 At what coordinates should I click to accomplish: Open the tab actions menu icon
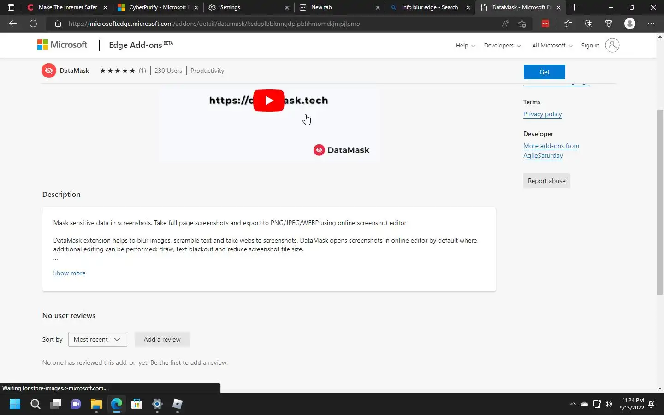(x=11, y=7)
